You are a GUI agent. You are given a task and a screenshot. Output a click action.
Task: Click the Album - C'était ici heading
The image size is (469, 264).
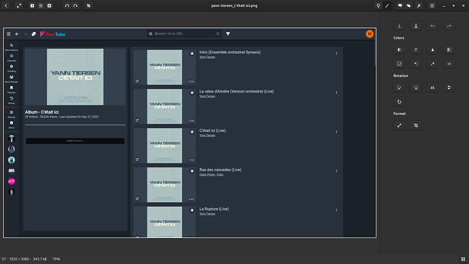[41, 112]
